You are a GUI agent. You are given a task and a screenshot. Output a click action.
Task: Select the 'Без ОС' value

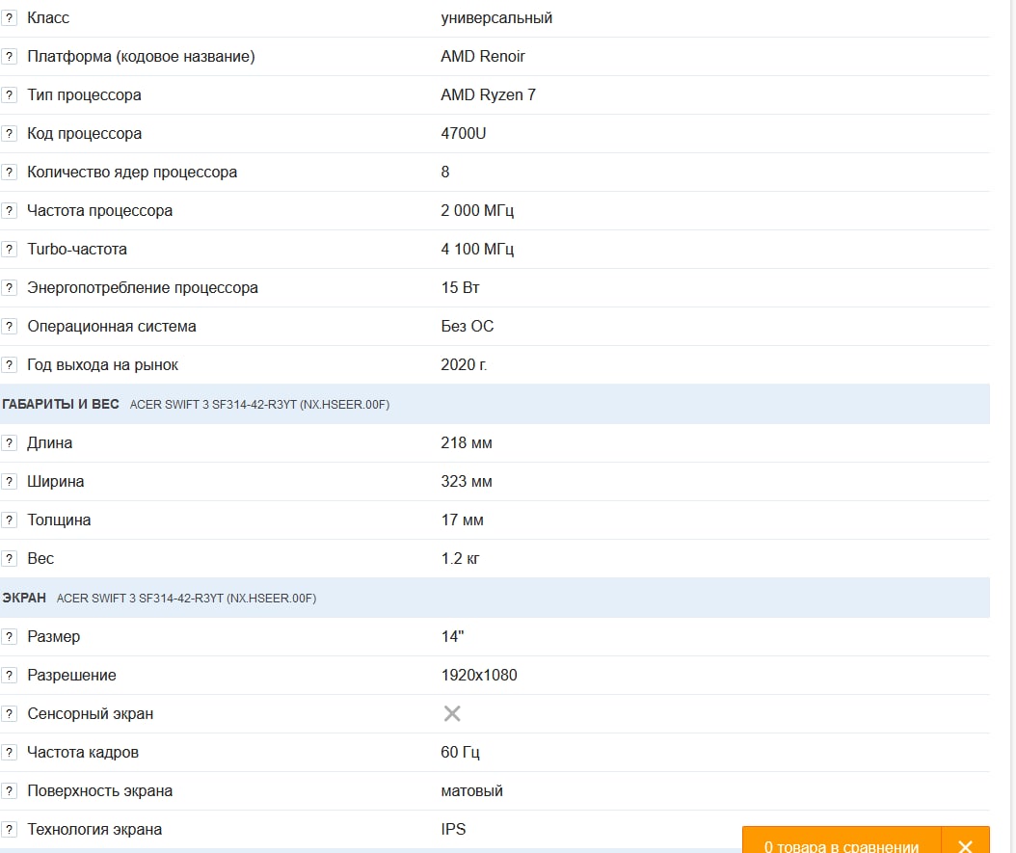468,327
